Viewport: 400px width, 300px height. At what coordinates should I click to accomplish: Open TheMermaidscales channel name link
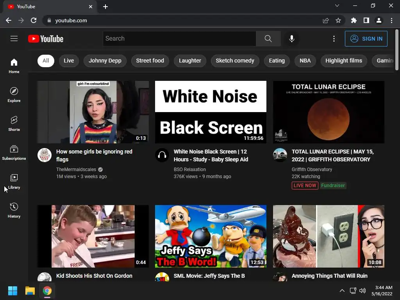[76, 170]
